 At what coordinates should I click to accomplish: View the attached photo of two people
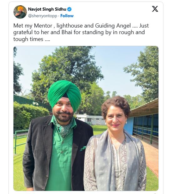click(86, 118)
